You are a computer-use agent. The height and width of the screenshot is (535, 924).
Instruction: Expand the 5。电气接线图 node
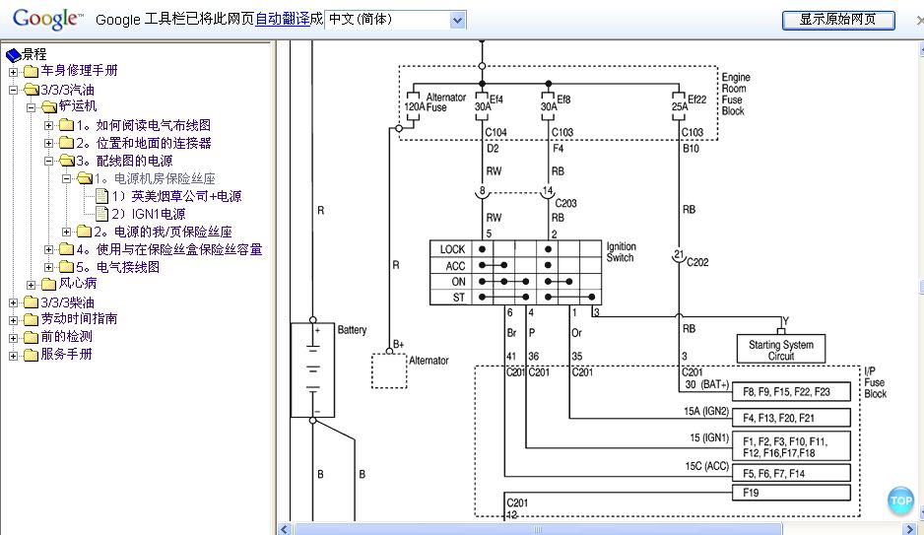pyautogui.click(x=49, y=267)
